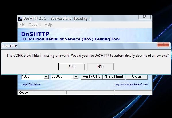This screenshot has height=118, width=172.
Task: Click the Verify URL button
Action: 91,77
